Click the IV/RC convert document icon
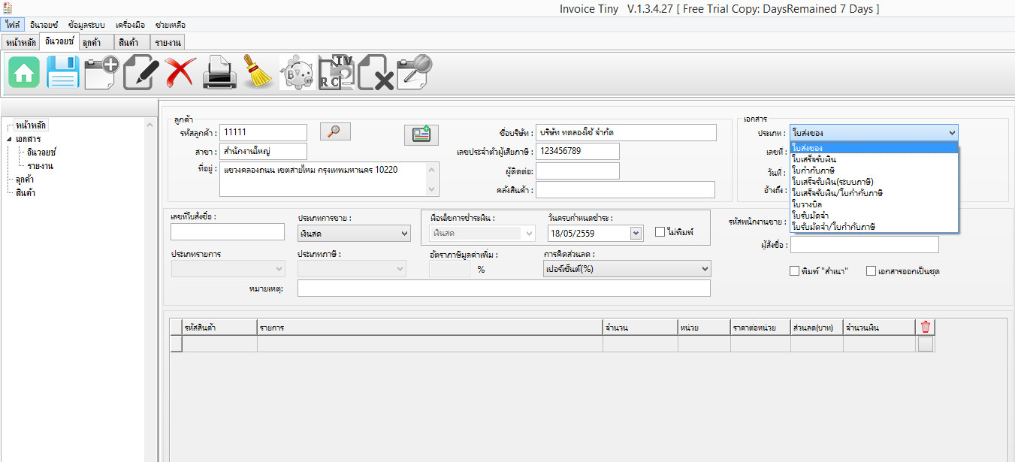The height and width of the screenshot is (462, 1015). [336, 73]
